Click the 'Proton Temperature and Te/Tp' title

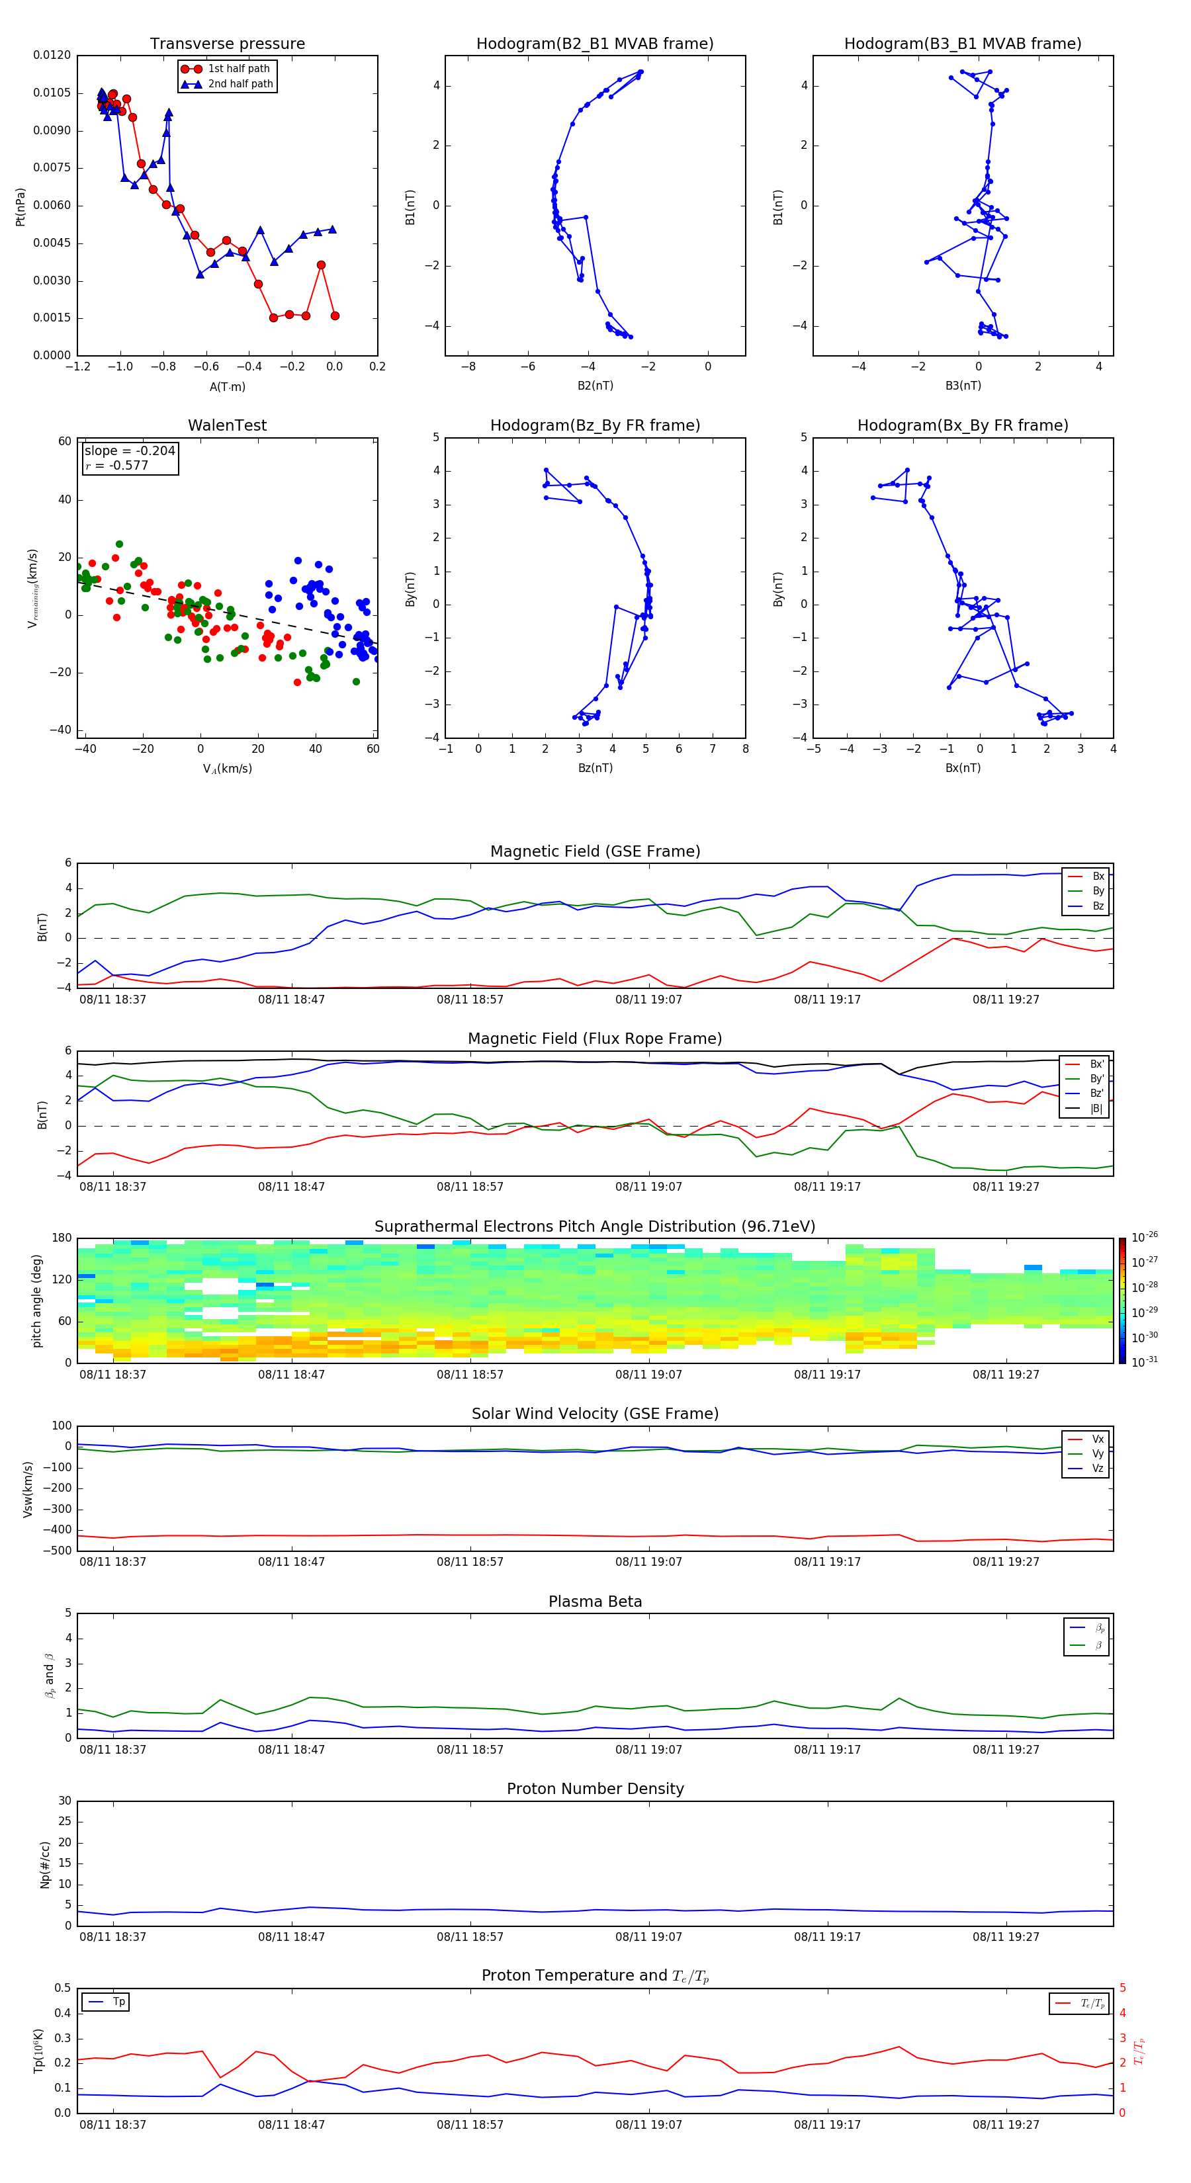point(595,1976)
